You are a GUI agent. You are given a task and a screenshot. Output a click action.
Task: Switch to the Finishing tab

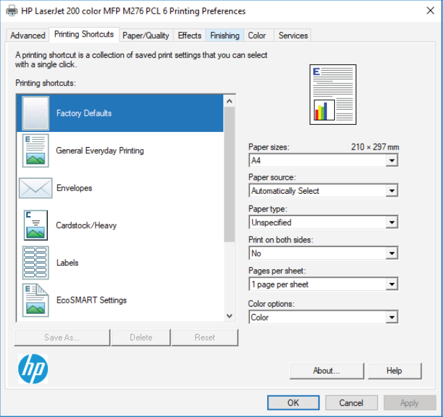tap(225, 35)
